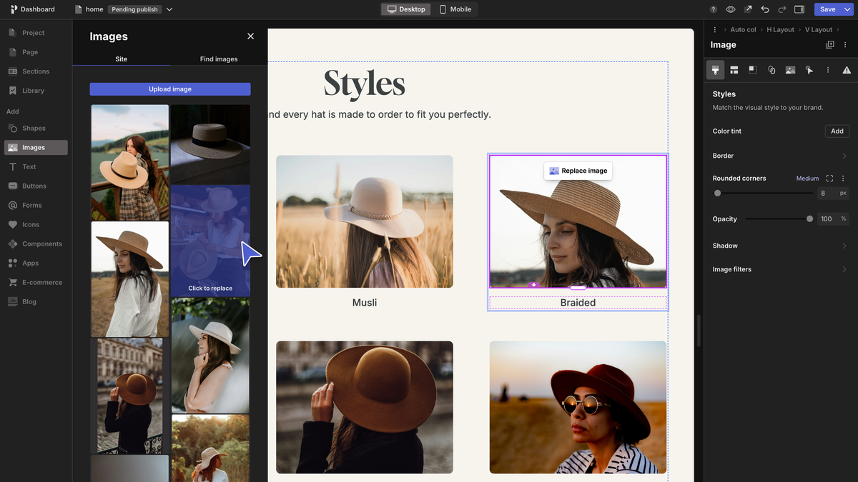858x482 pixels.
Task: Click the warning triangle icon
Action: [x=847, y=70]
